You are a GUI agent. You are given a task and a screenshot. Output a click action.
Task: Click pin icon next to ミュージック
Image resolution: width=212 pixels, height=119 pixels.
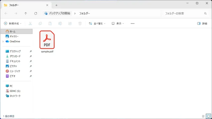tap(31, 71)
